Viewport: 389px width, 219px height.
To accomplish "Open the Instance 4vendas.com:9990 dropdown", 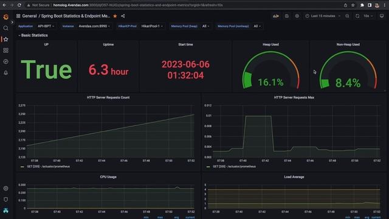I will coord(94,26).
